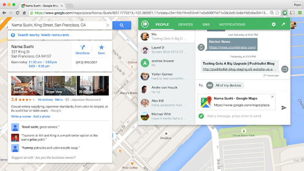
Task: Open the Alex Hill conversation
Action: tap(166, 103)
